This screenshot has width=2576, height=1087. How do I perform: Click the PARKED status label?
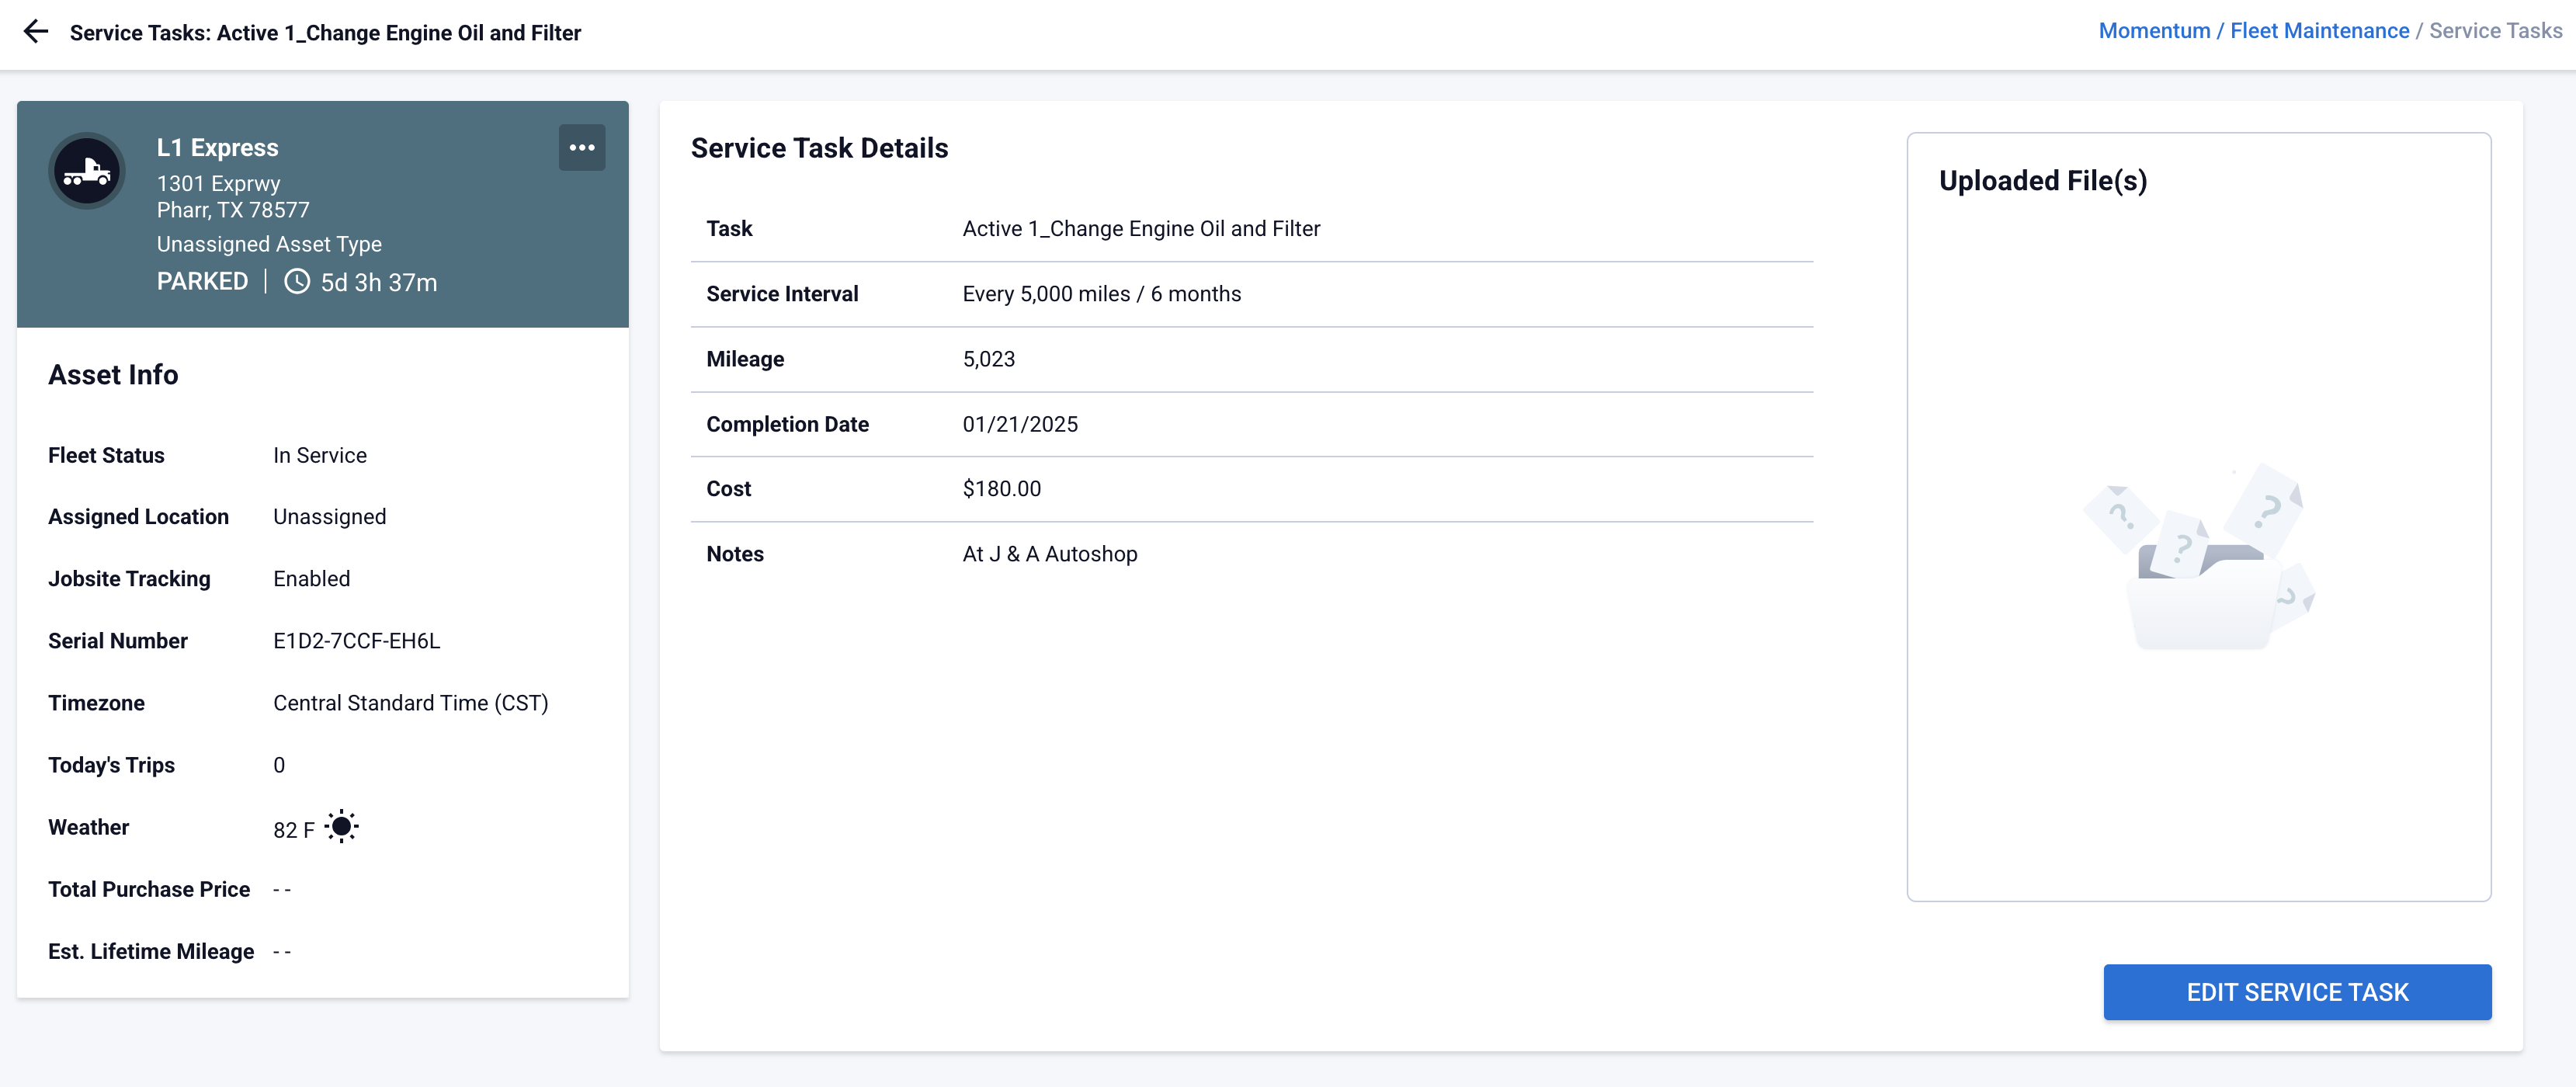(202, 282)
